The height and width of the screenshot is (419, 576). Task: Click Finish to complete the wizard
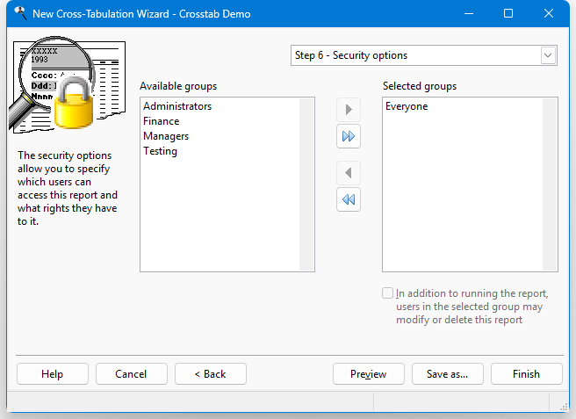click(x=526, y=373)
